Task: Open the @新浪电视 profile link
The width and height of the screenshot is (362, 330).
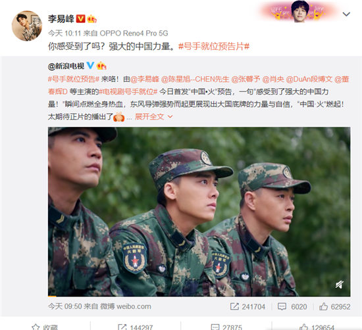Action: click(66, 66)
